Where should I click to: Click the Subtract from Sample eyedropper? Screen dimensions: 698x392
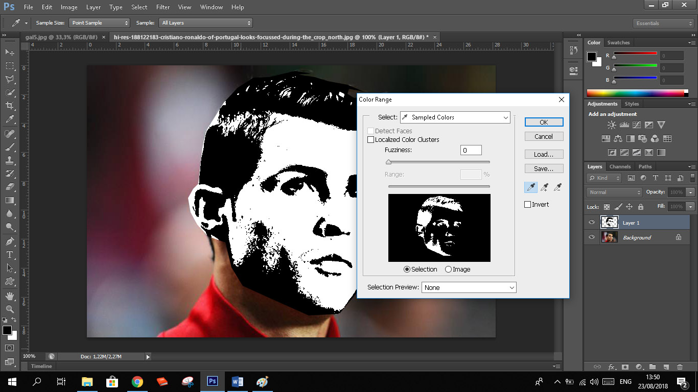click(558, 188)
